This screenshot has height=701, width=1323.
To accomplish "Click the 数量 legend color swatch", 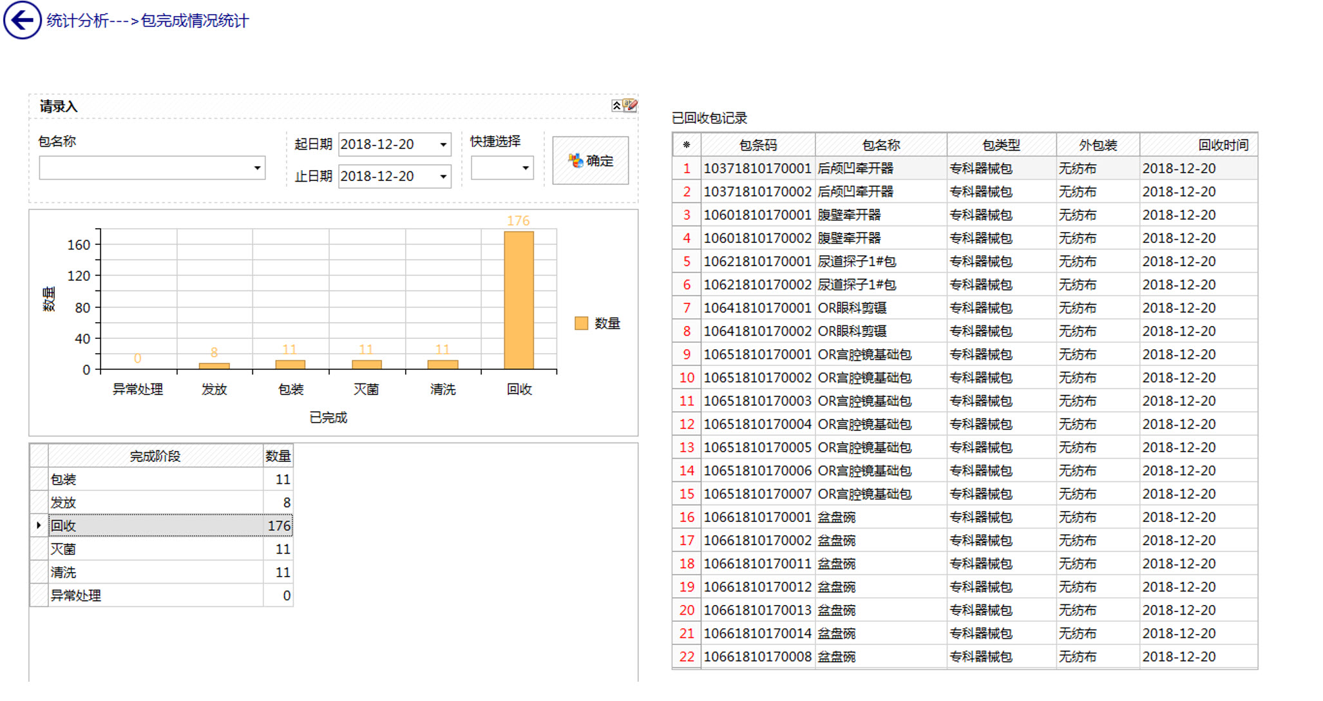I will pos(581,323).
